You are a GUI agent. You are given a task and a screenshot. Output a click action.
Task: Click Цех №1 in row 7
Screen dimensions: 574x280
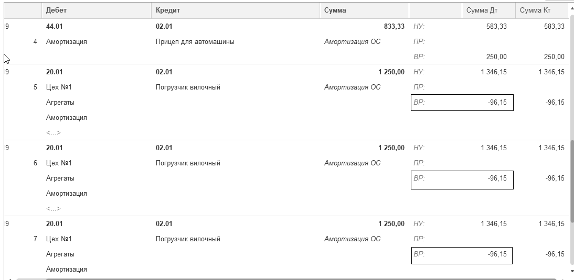point(59,239)
